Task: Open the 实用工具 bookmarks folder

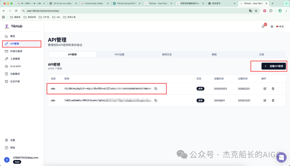Action: pyautogui.click(x=70, y=17)
